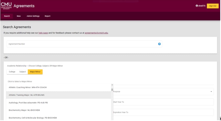This screenshot has height=121, width=221.
Task: Open the help page link
Action: (43, 33)
